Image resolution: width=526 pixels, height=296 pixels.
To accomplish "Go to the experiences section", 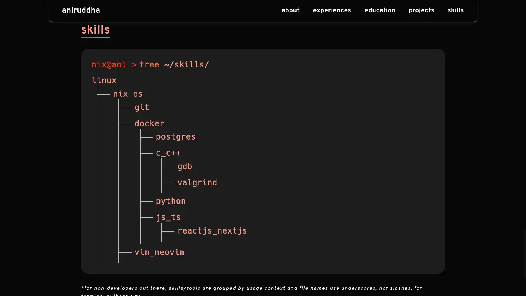I will [x=332, y=10].
